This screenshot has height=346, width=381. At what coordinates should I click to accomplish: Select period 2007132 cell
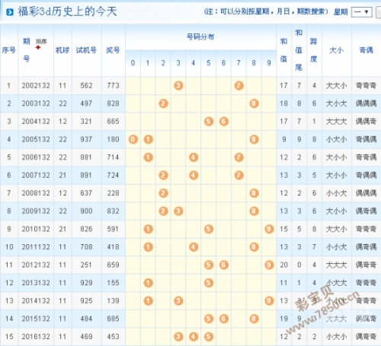click(x=36, y=175)
